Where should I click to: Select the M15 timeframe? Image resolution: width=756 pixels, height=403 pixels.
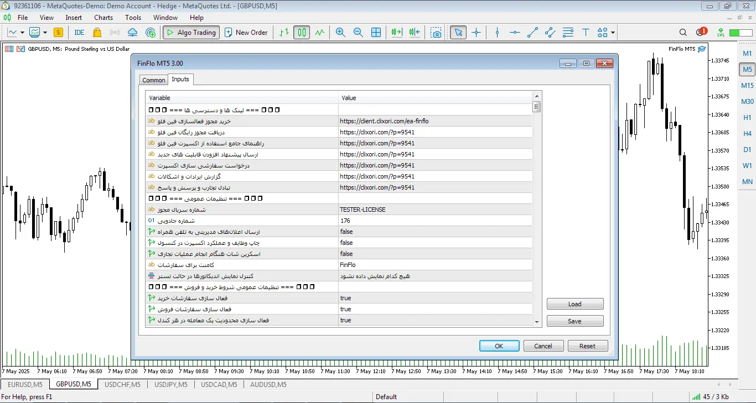tap(747, 86)
